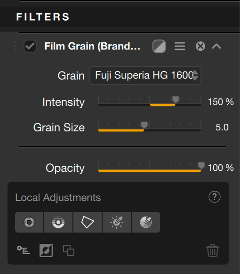This screenshot has width=240, height=274.
Task: Click the invert mask icon
Action: [x=46, y=250]
